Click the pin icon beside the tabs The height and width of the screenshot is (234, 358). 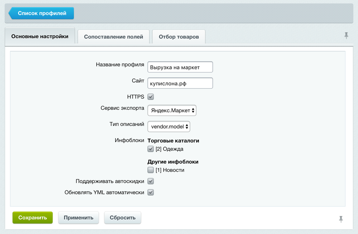[346, 36]
